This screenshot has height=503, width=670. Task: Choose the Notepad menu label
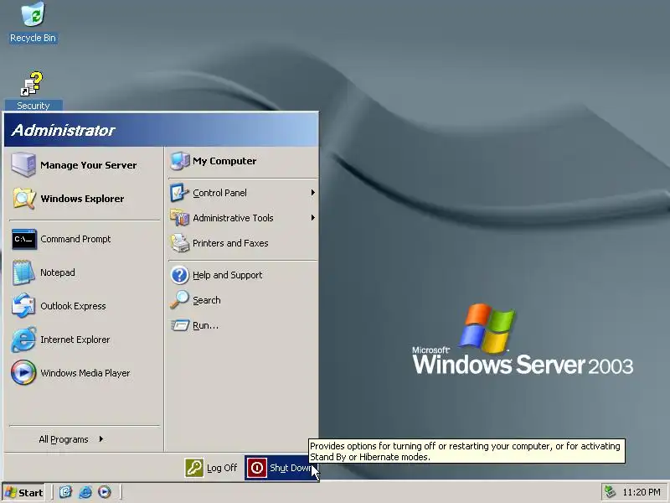tap(58, 272)
